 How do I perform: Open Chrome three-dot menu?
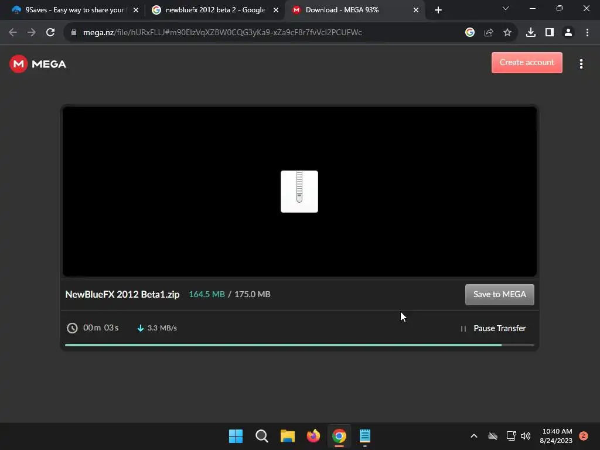(587, 33)
